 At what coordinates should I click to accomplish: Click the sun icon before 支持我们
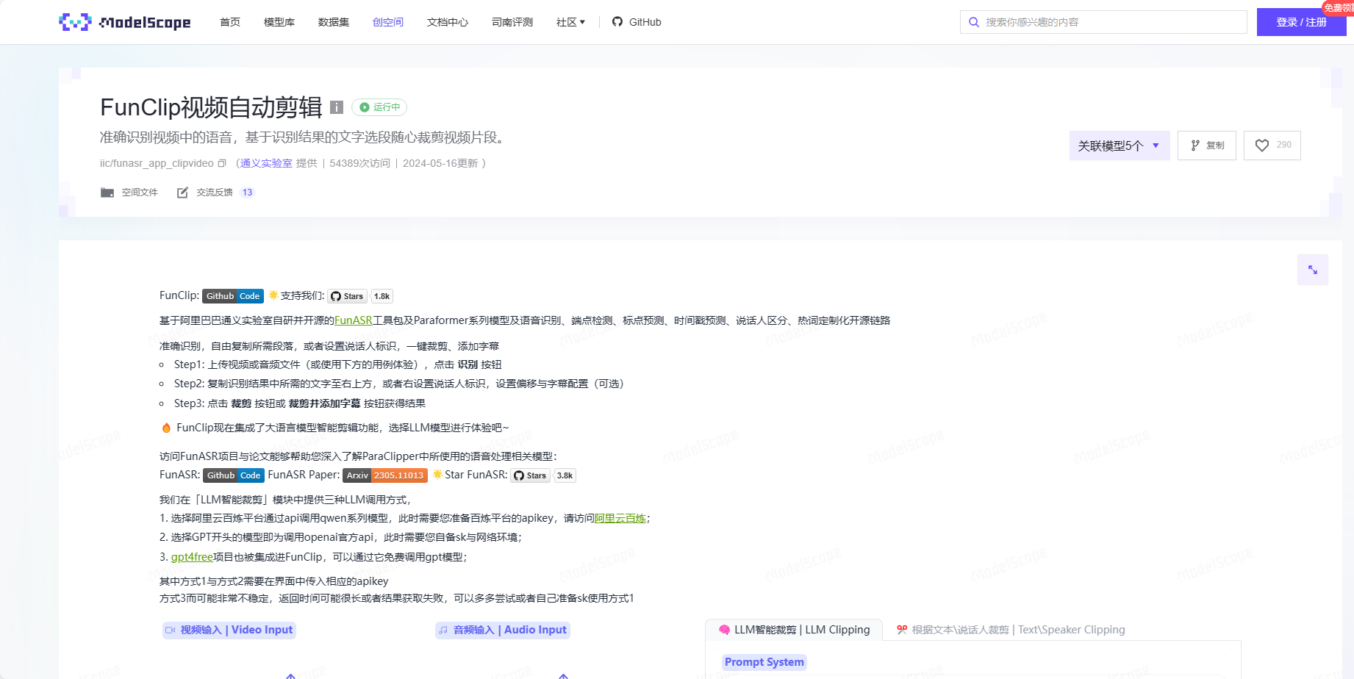[273, 295]
